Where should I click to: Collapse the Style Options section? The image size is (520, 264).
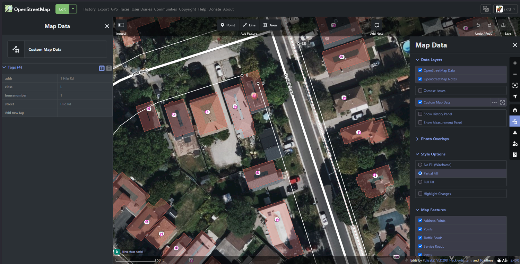[430, 154]
